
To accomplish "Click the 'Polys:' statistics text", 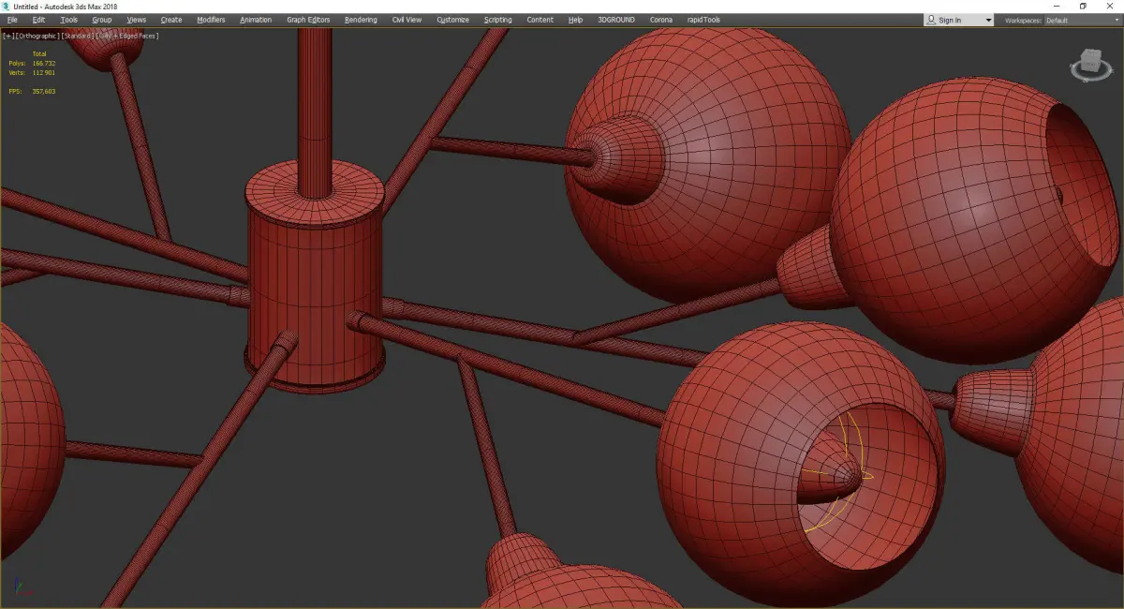I will 19,64.
